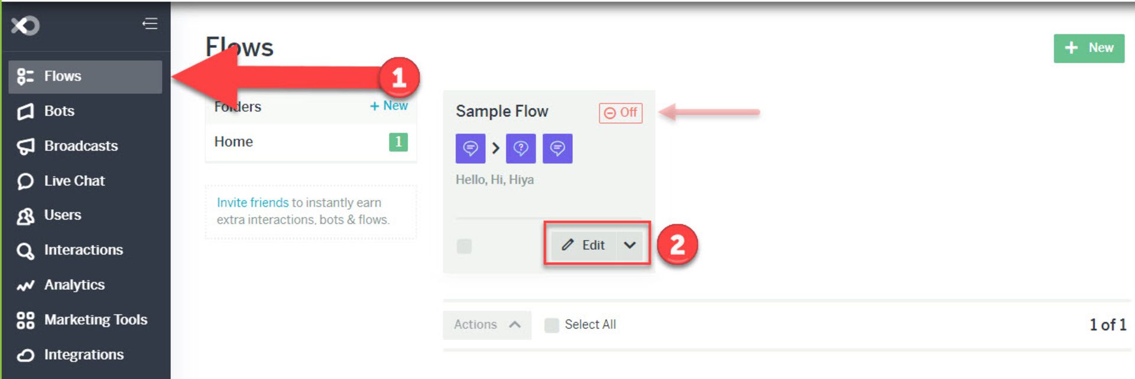The image size is (1135, 379).
Task: Add a new folder with + New
Action: point(388,106)
